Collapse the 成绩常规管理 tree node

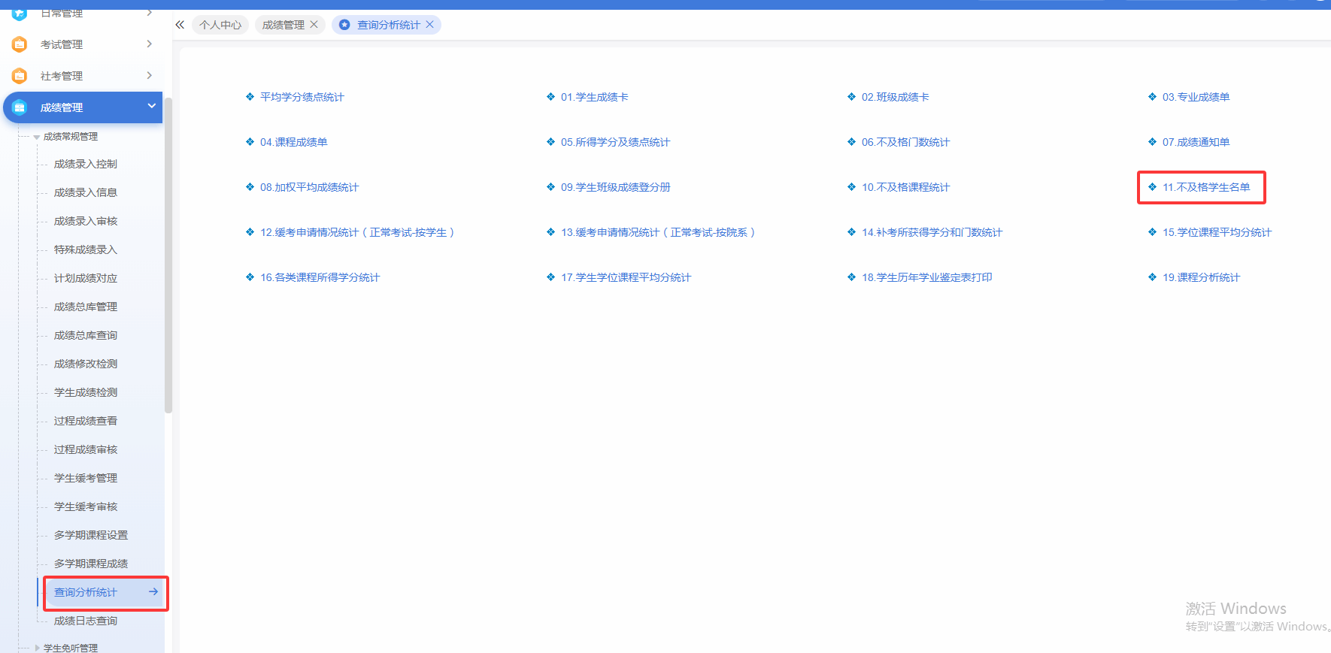[x=37, y=137]
